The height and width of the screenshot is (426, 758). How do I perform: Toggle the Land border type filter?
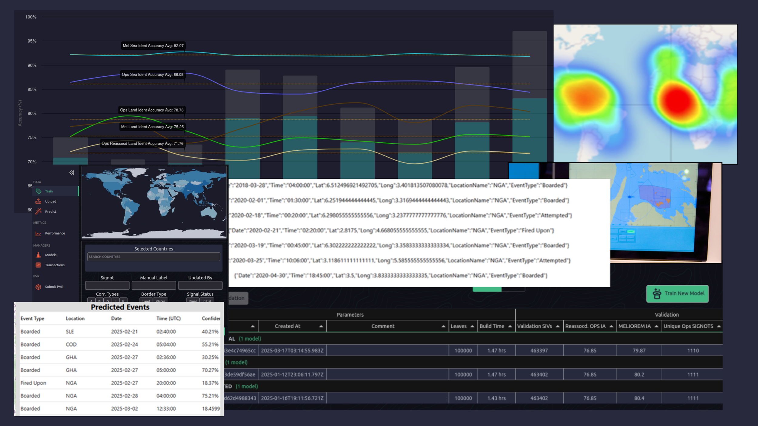coord(146,301)
